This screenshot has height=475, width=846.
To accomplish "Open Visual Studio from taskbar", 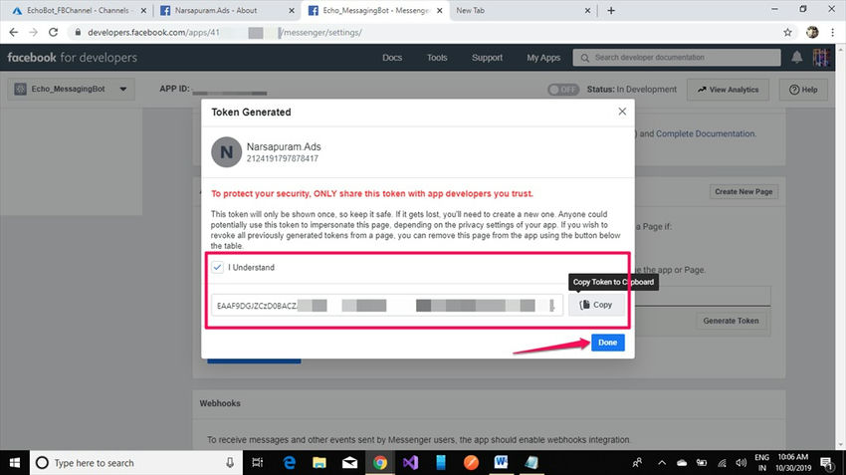I will click(410, 463).
